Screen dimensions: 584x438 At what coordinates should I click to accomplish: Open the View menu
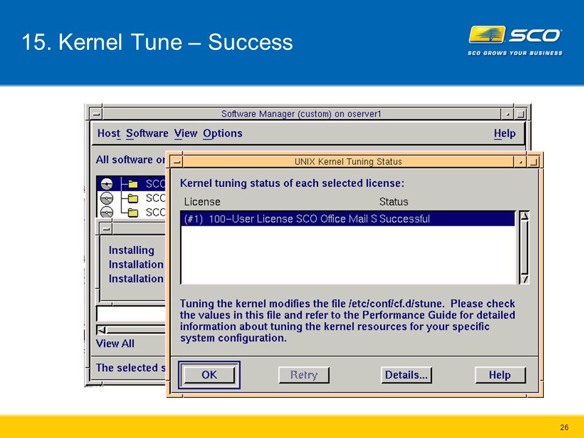click(186, 133)
